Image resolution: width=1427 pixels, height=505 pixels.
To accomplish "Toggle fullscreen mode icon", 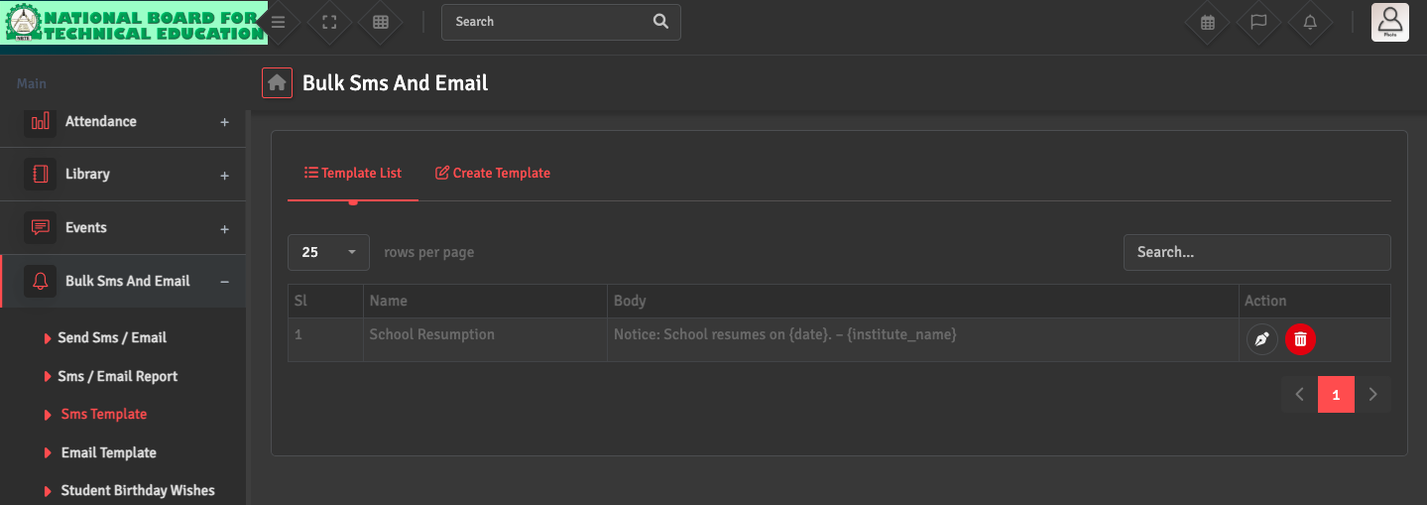I will click(330, 22).
